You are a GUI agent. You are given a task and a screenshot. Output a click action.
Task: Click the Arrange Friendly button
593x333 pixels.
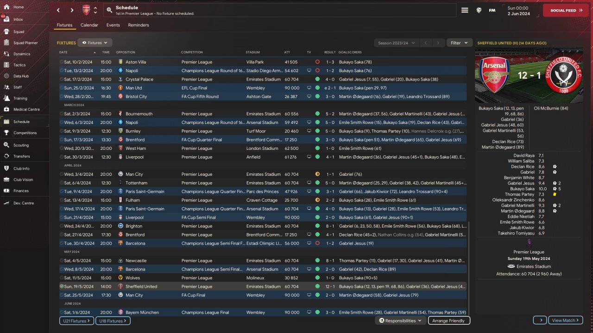pos(448,321)
